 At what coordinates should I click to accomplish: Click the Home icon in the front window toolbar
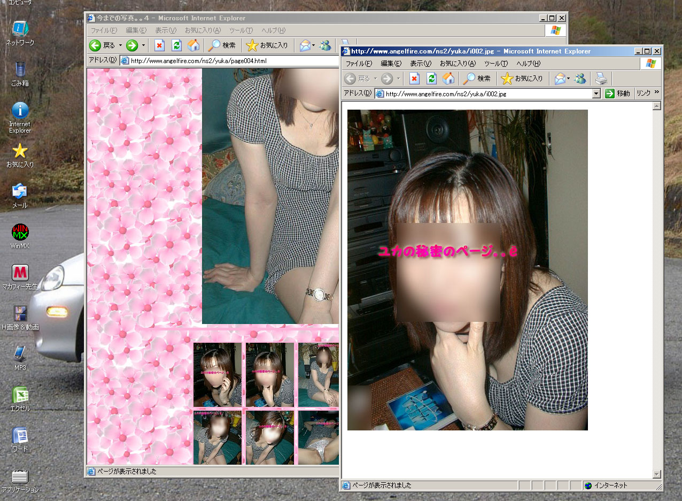[x=448, y=79]
